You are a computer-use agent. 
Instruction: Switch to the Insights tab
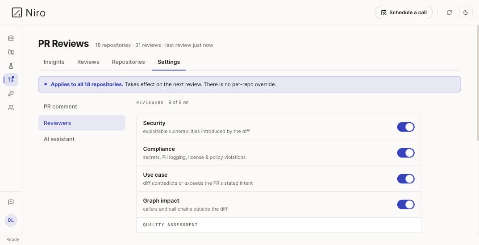(54, 62)
